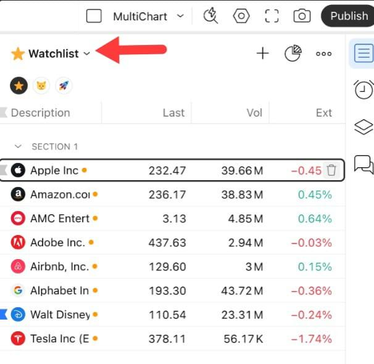Enter fullscreen mode
Image resolution: width=374 pixels, height=364 pixels.
[x=272, y=16]
